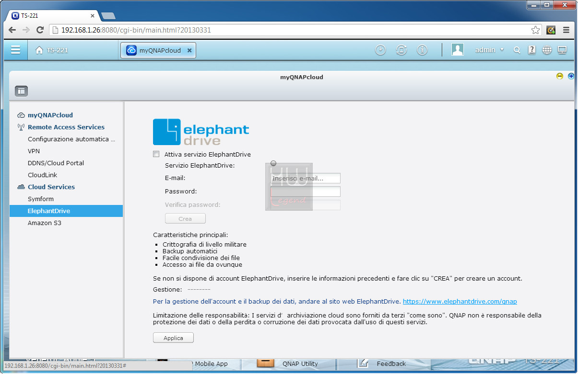
Task: Click the ElephantDrive logo
Action: pyautogui.click(x=201, y=132)
